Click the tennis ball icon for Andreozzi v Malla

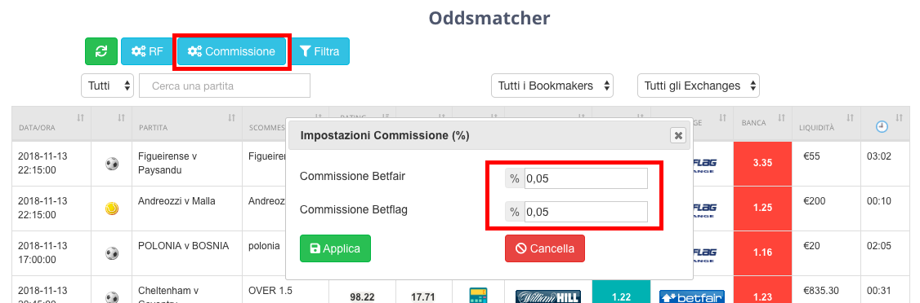(x=112, y=209)
